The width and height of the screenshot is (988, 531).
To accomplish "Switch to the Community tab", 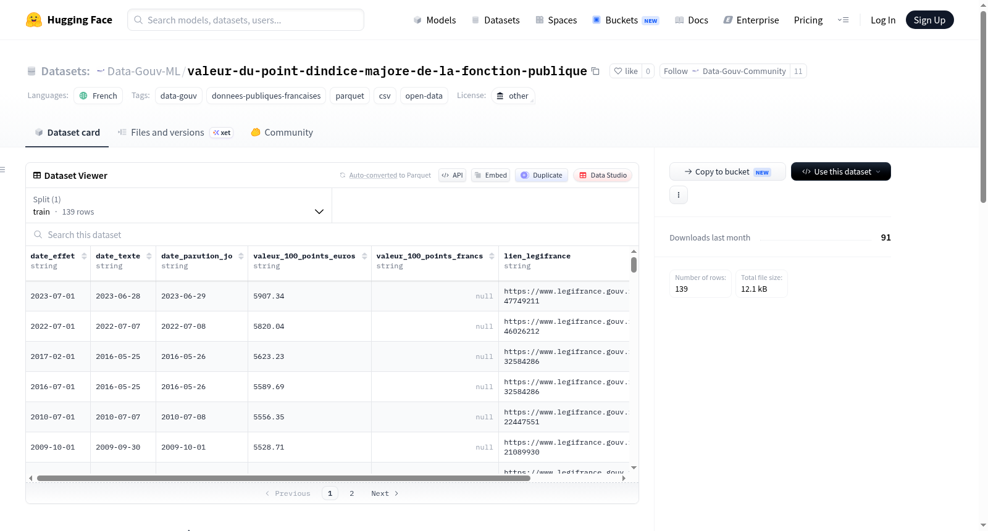I will point(282,132).
